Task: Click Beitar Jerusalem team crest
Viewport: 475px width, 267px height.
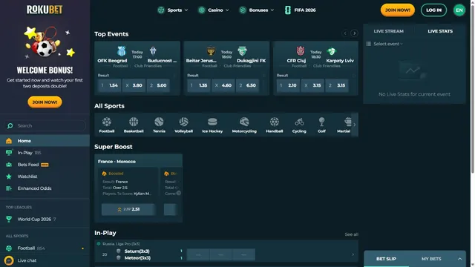Action: tap(211, 51)
